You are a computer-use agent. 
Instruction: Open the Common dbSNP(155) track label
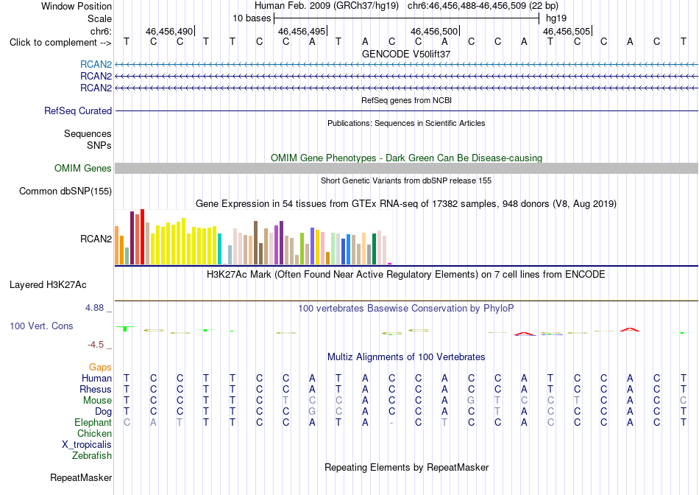click(x=65, y=191)
